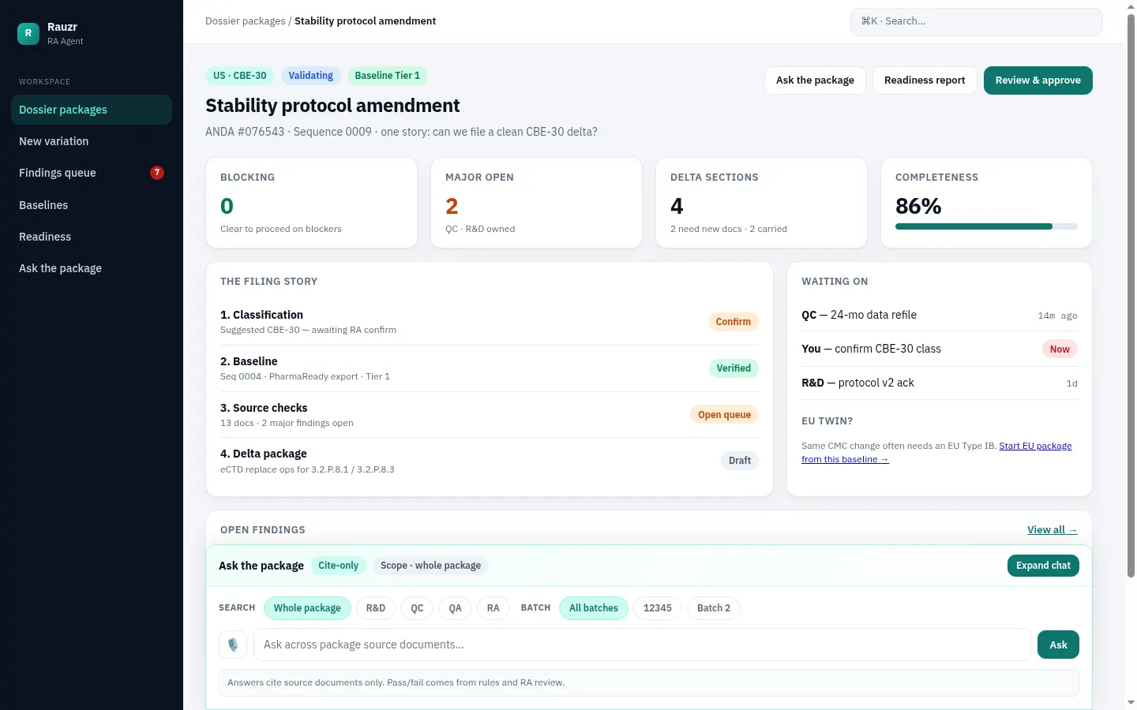1137x710 pixels.
Task: Select the Whole package search filter
Action: 307,608
